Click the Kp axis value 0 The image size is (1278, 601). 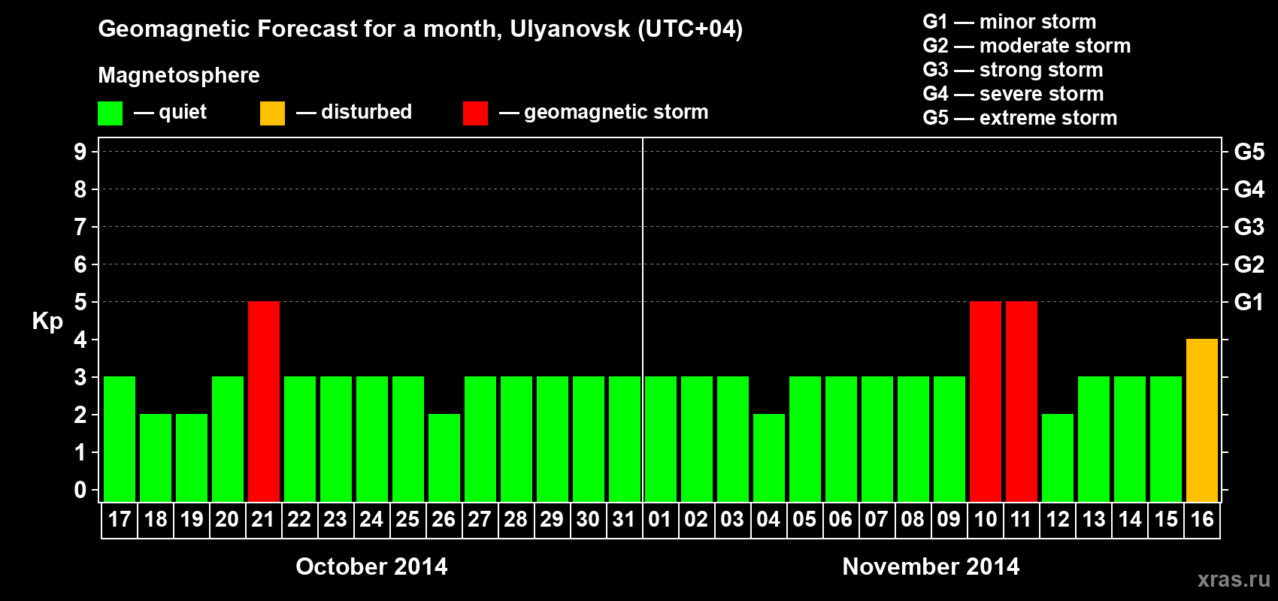[x=80, y=490]
